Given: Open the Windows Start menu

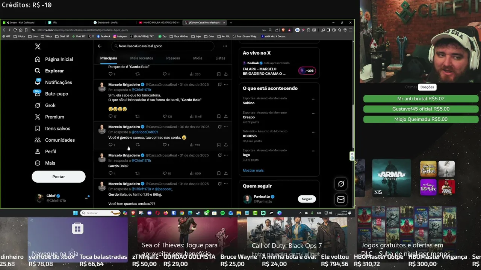Looking at the screenshot, I should click(x=76, y=213).
